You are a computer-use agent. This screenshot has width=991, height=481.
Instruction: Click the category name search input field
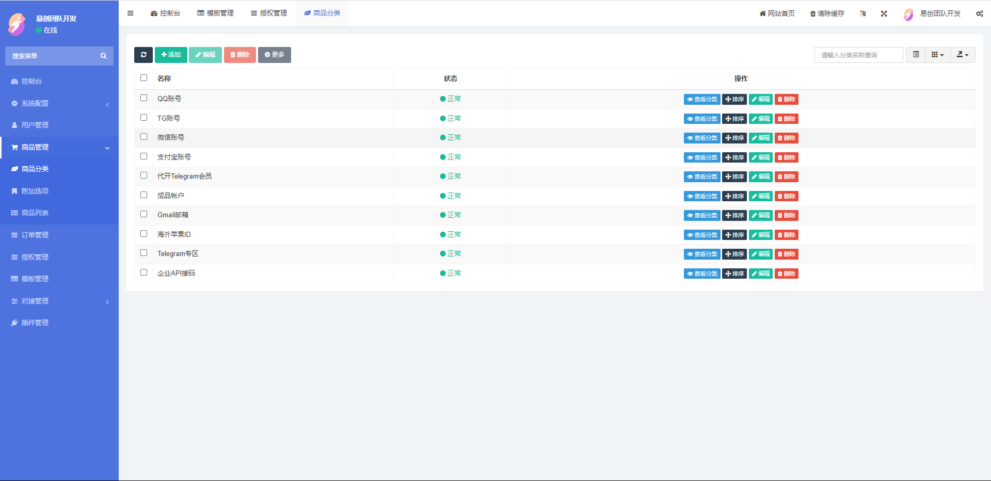coord(858,55)
